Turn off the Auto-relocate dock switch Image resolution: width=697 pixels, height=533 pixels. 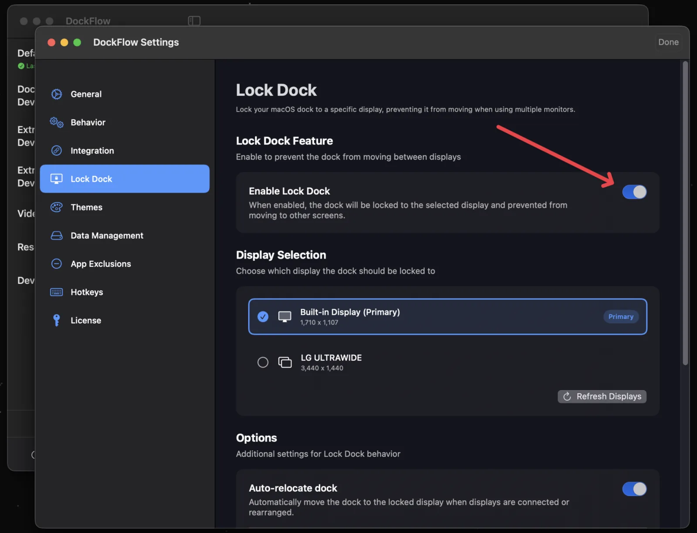634,489
